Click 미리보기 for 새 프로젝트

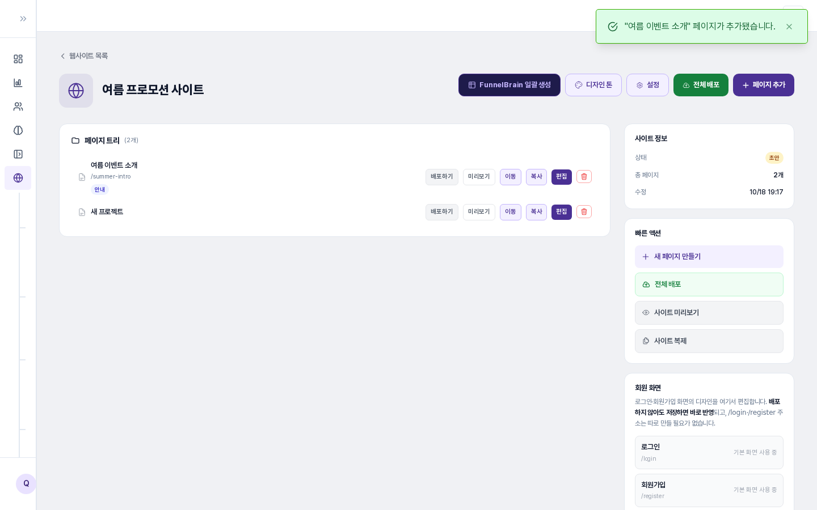tap(479, 212)
